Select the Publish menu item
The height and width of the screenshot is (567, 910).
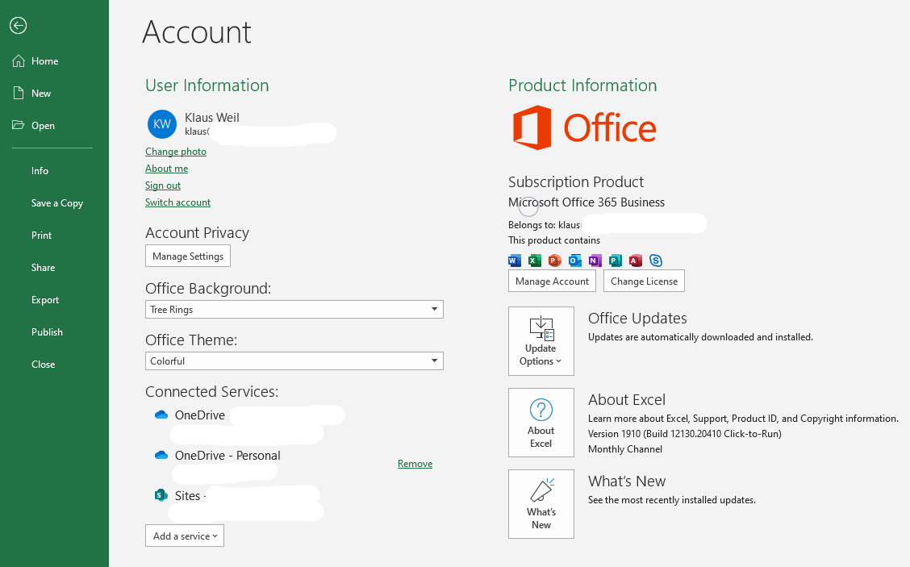(47, 332)
